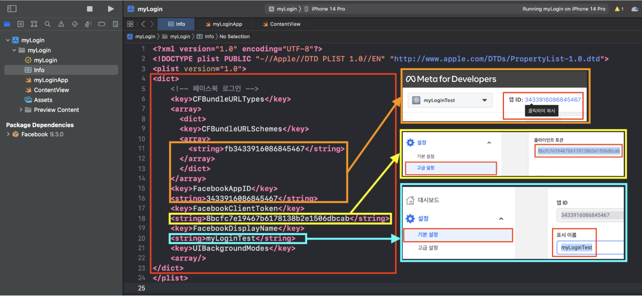The image size is (642, 297).
Task: Collapse 설정 section in blue panel
Action: [x=501, y=219]
